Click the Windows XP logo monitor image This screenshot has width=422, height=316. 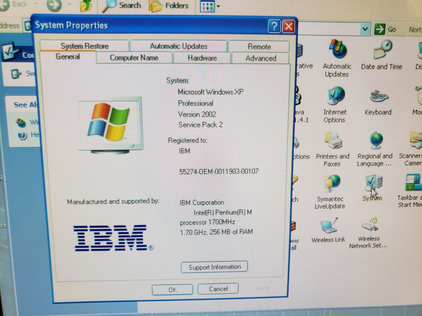(111, 125)
